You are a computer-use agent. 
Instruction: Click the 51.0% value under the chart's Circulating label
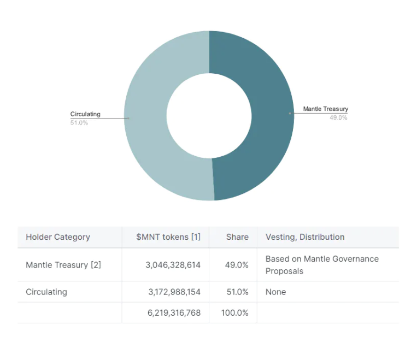point(79,123)
